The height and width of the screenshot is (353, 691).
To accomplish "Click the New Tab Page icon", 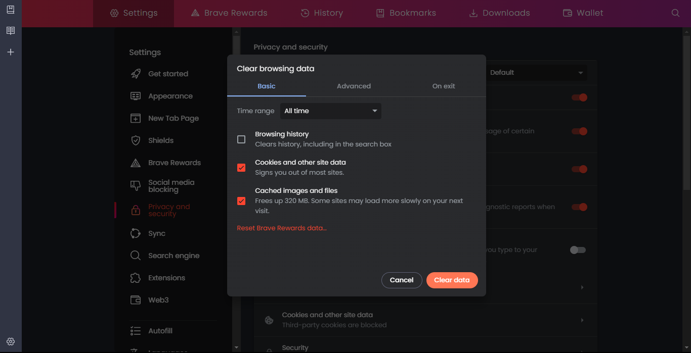I will (x=136, y=118).
